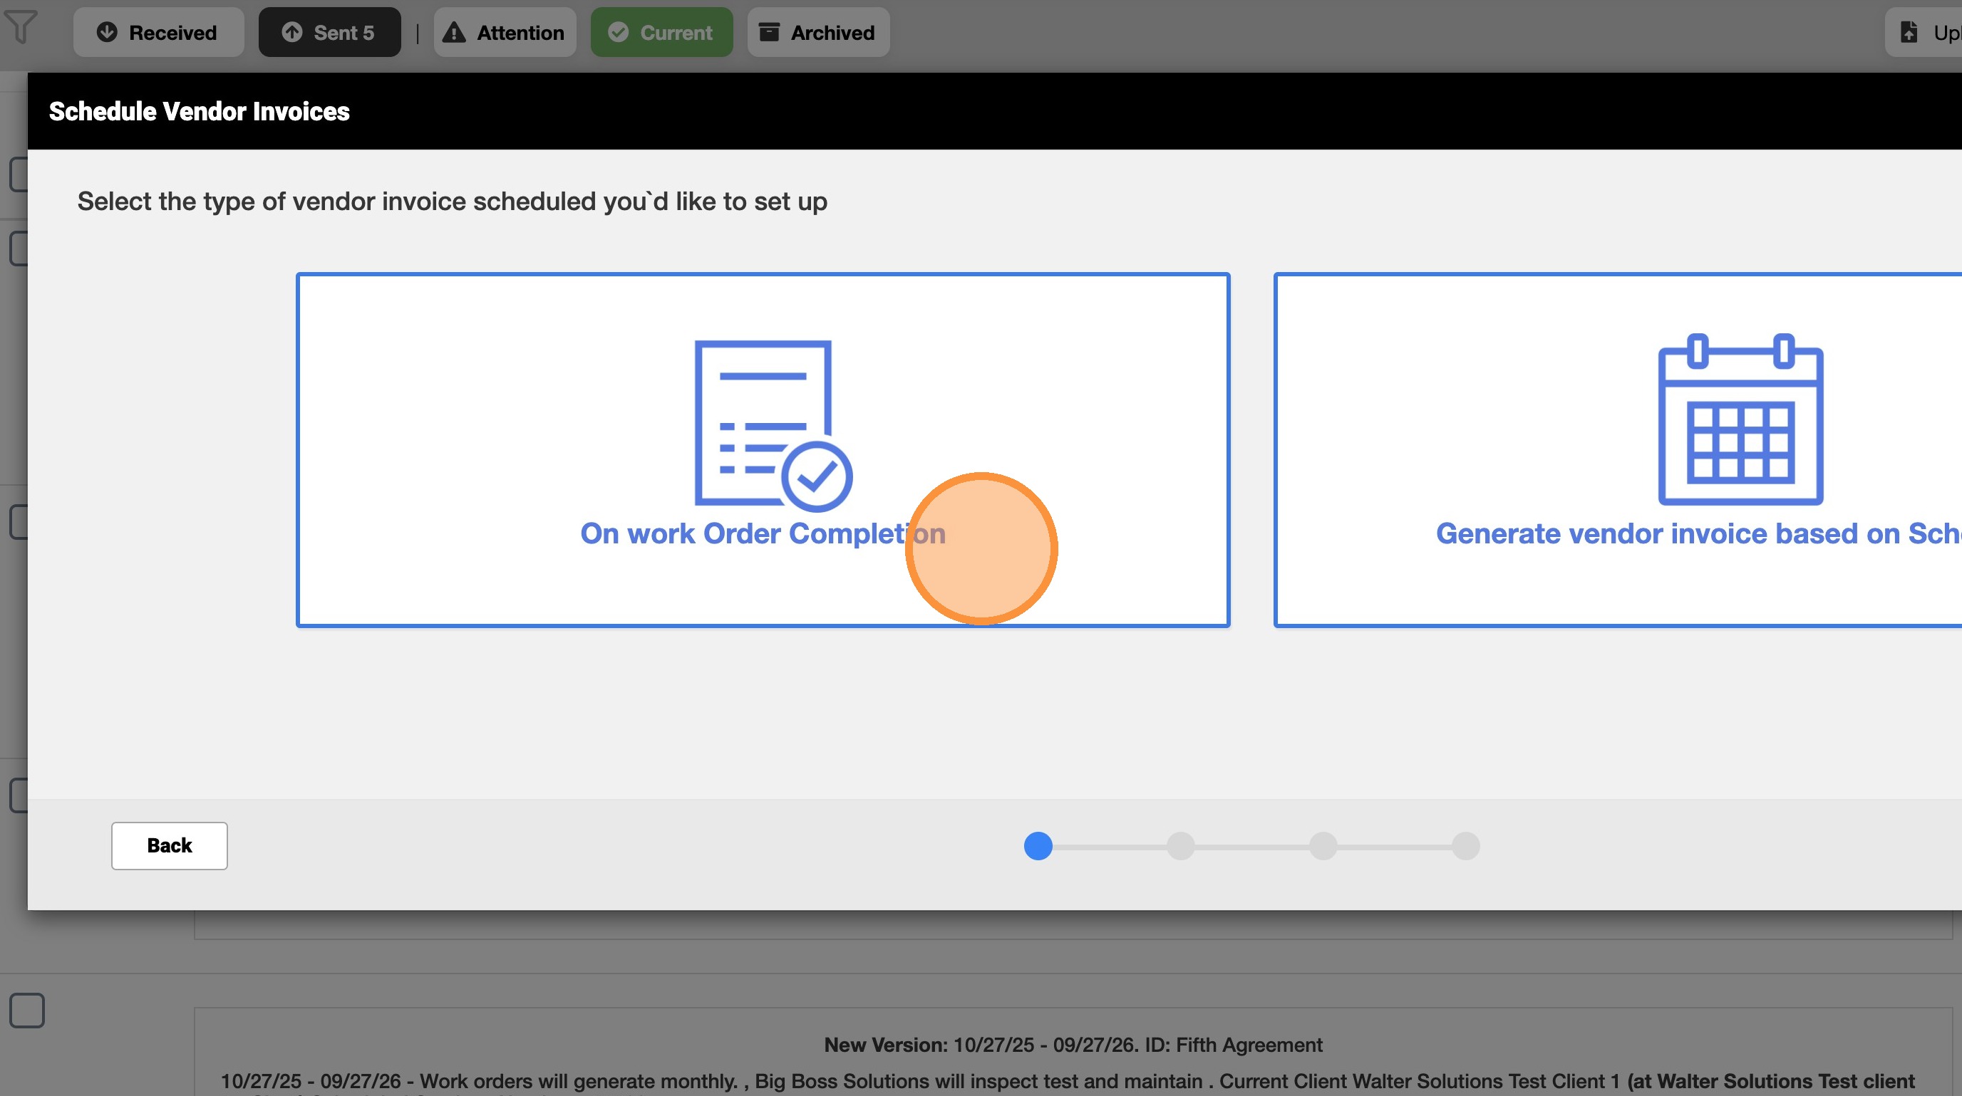
Task: Click the document checkmark icon
Action: coord(773,424)
